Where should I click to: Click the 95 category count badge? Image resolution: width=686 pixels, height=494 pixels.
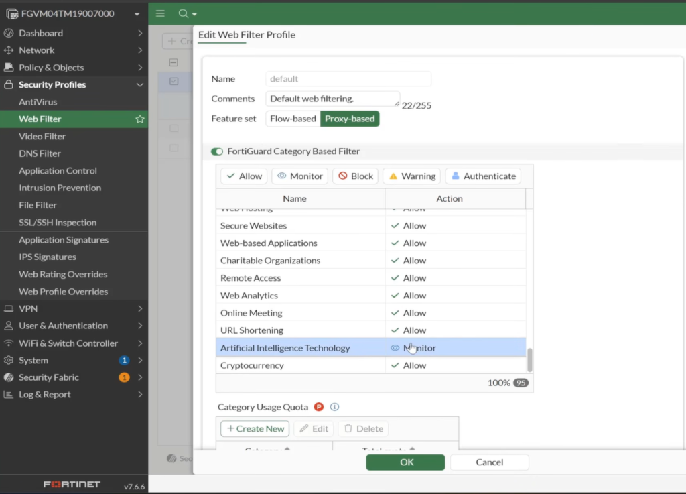point(521,383)
